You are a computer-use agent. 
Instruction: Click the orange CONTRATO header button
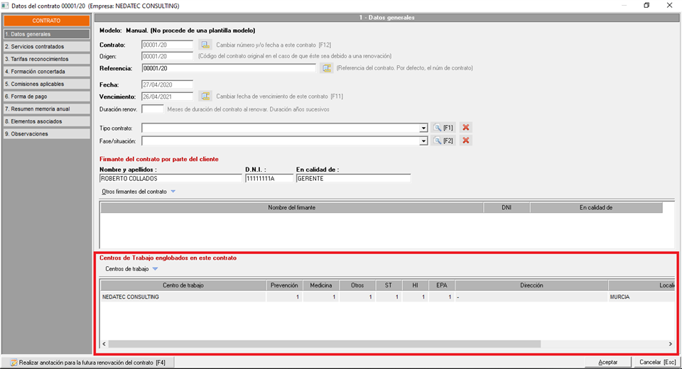tap(47, 21)
